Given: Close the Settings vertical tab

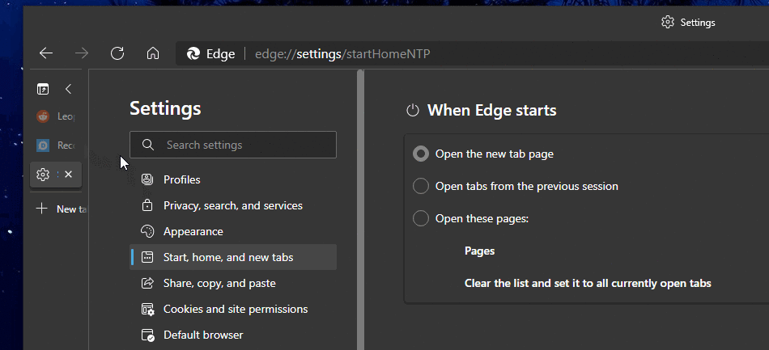Looking at the screenshot, I should click(69, 175).
